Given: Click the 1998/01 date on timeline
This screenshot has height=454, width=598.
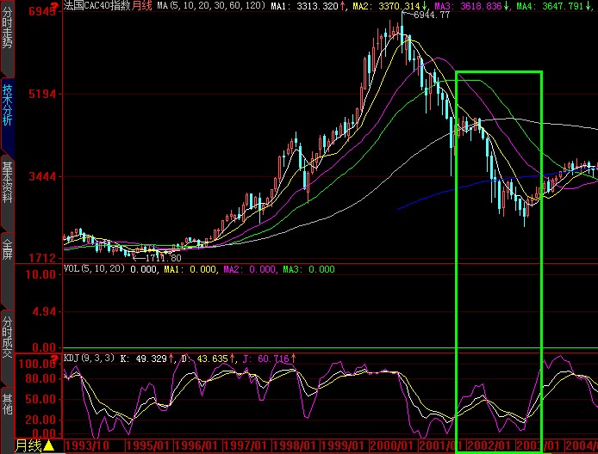Looking at the screenshot, I should 295,446.
